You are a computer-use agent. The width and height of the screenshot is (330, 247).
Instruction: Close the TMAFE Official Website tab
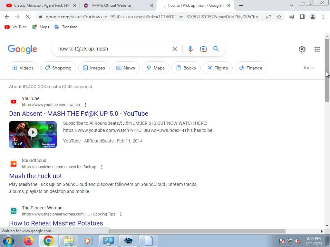coord(152,6)
